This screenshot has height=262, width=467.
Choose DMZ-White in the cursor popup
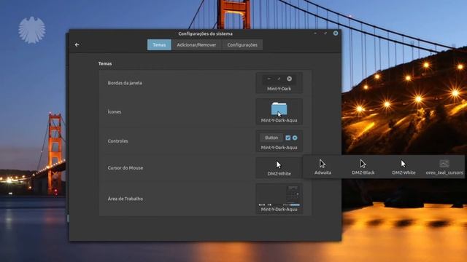[404, 167]
